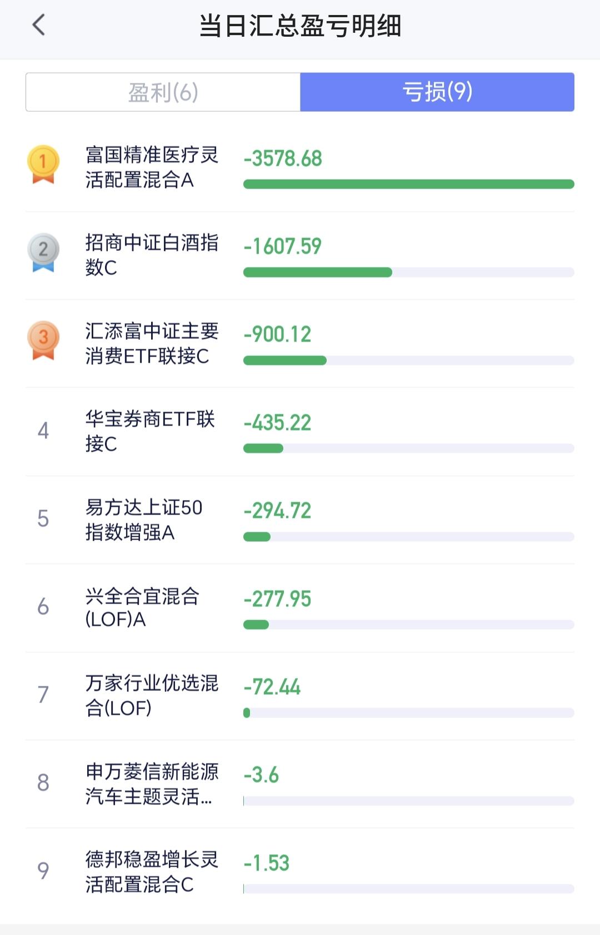Tap the -3578.68 loss progress bar

point(408,184)
